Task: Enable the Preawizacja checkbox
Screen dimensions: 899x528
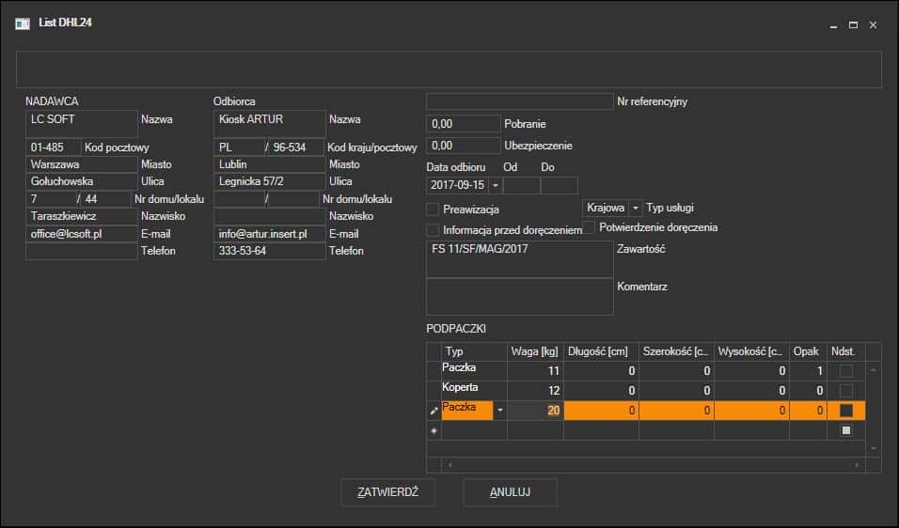Action: coord(433,210)
